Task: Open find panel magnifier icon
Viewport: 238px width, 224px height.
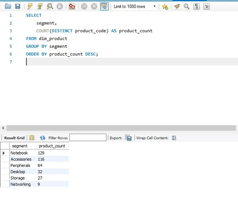Action: pos(186,6)
